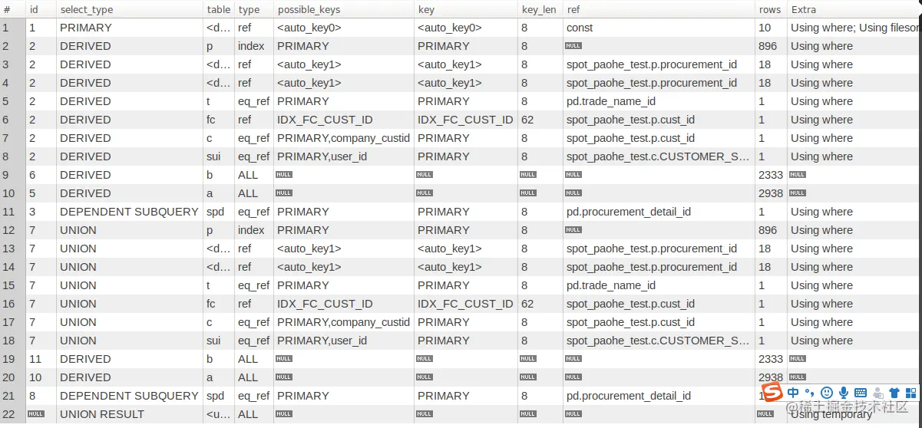922x428 pixels.
Task: Open the IME user account icon
Action: click(877, 393)
